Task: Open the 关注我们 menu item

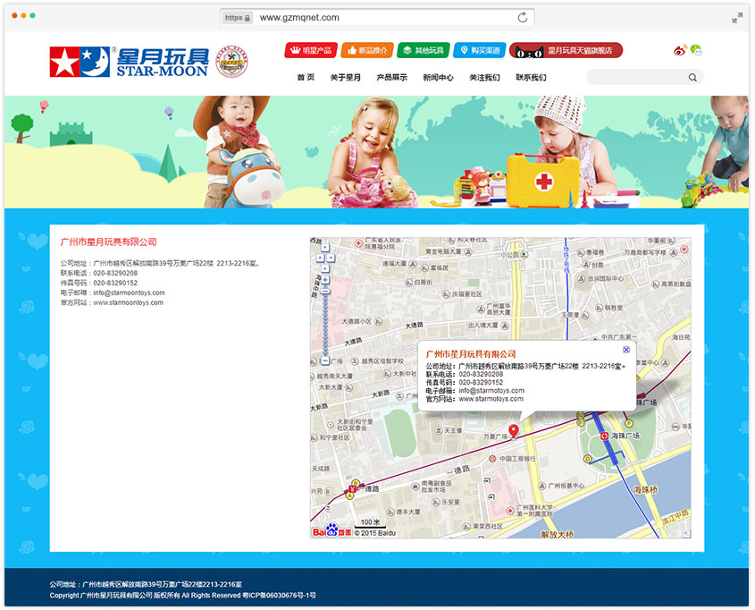Action: click(484, 77)
